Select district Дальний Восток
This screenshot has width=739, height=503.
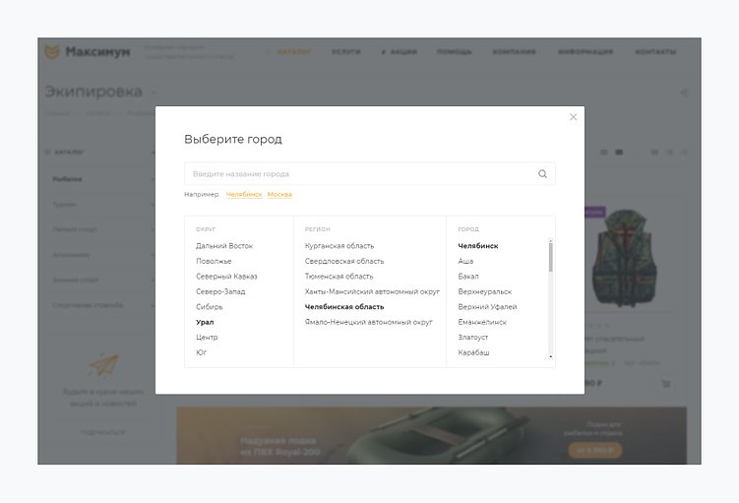224,246
